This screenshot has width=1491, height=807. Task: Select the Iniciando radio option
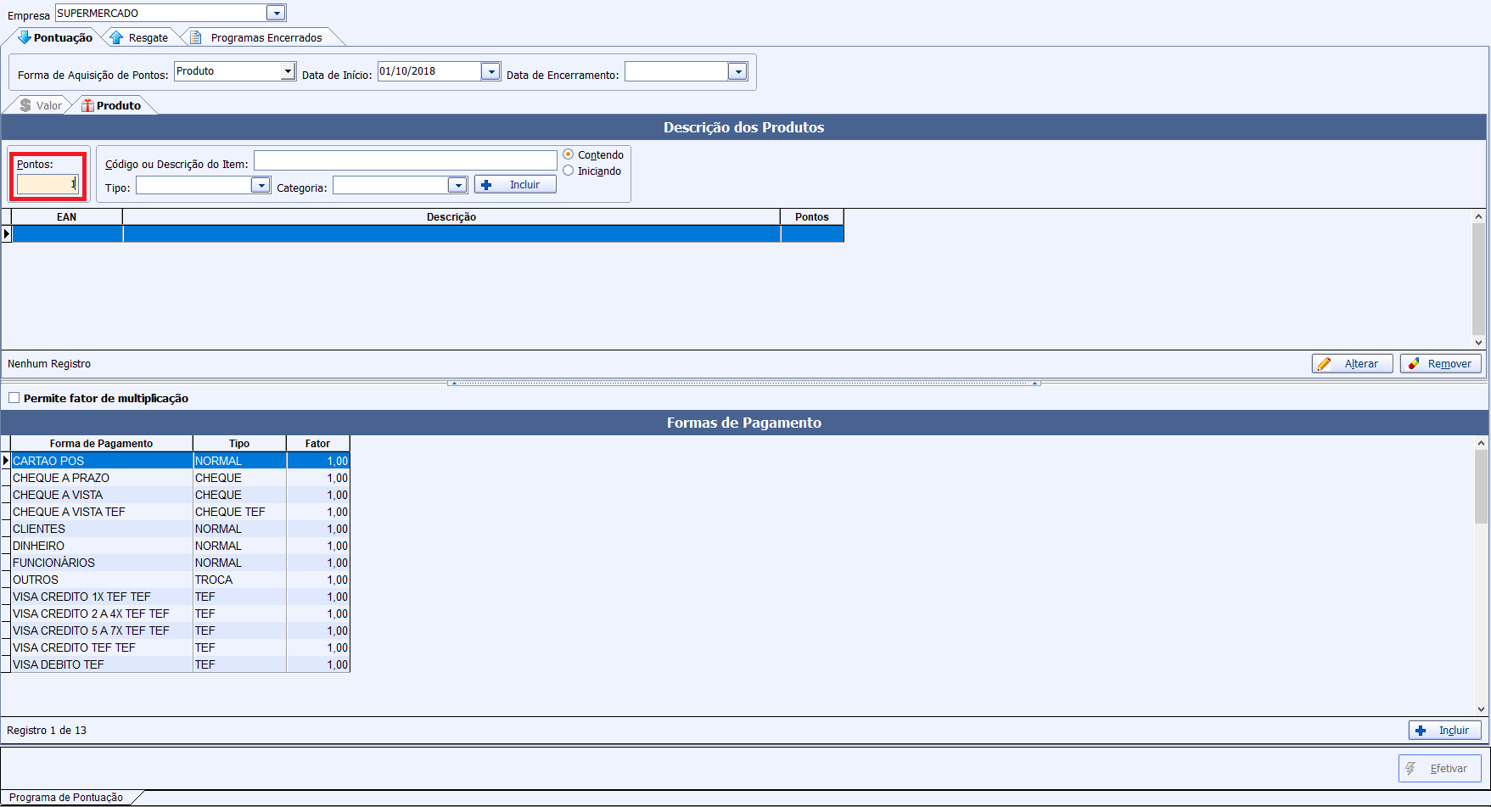point(569,171)
